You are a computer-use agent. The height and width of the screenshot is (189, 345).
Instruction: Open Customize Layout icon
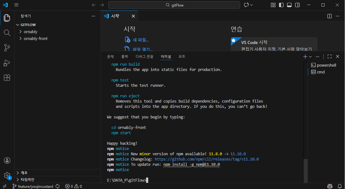point(273,5)
